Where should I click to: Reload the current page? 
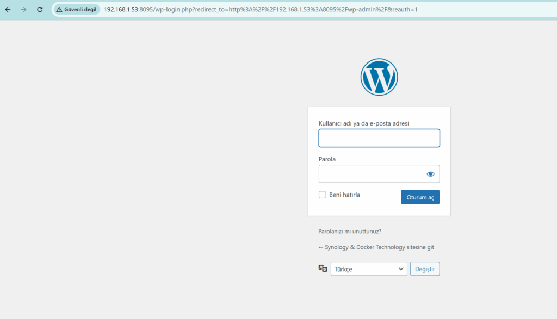click(x=40, y=10)
